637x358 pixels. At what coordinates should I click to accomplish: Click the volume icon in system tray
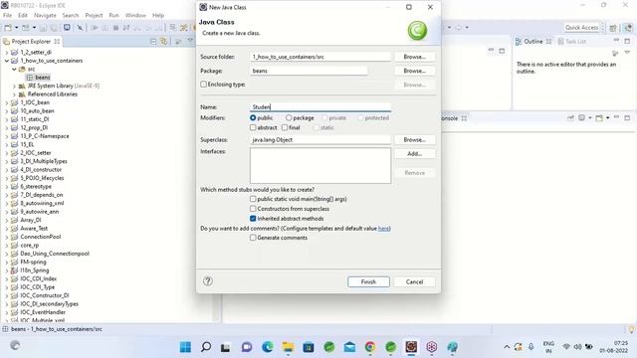(x=577, y=347)
